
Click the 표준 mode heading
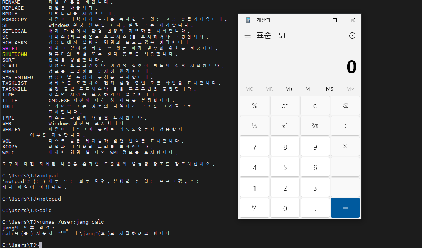tap(264, 35)
